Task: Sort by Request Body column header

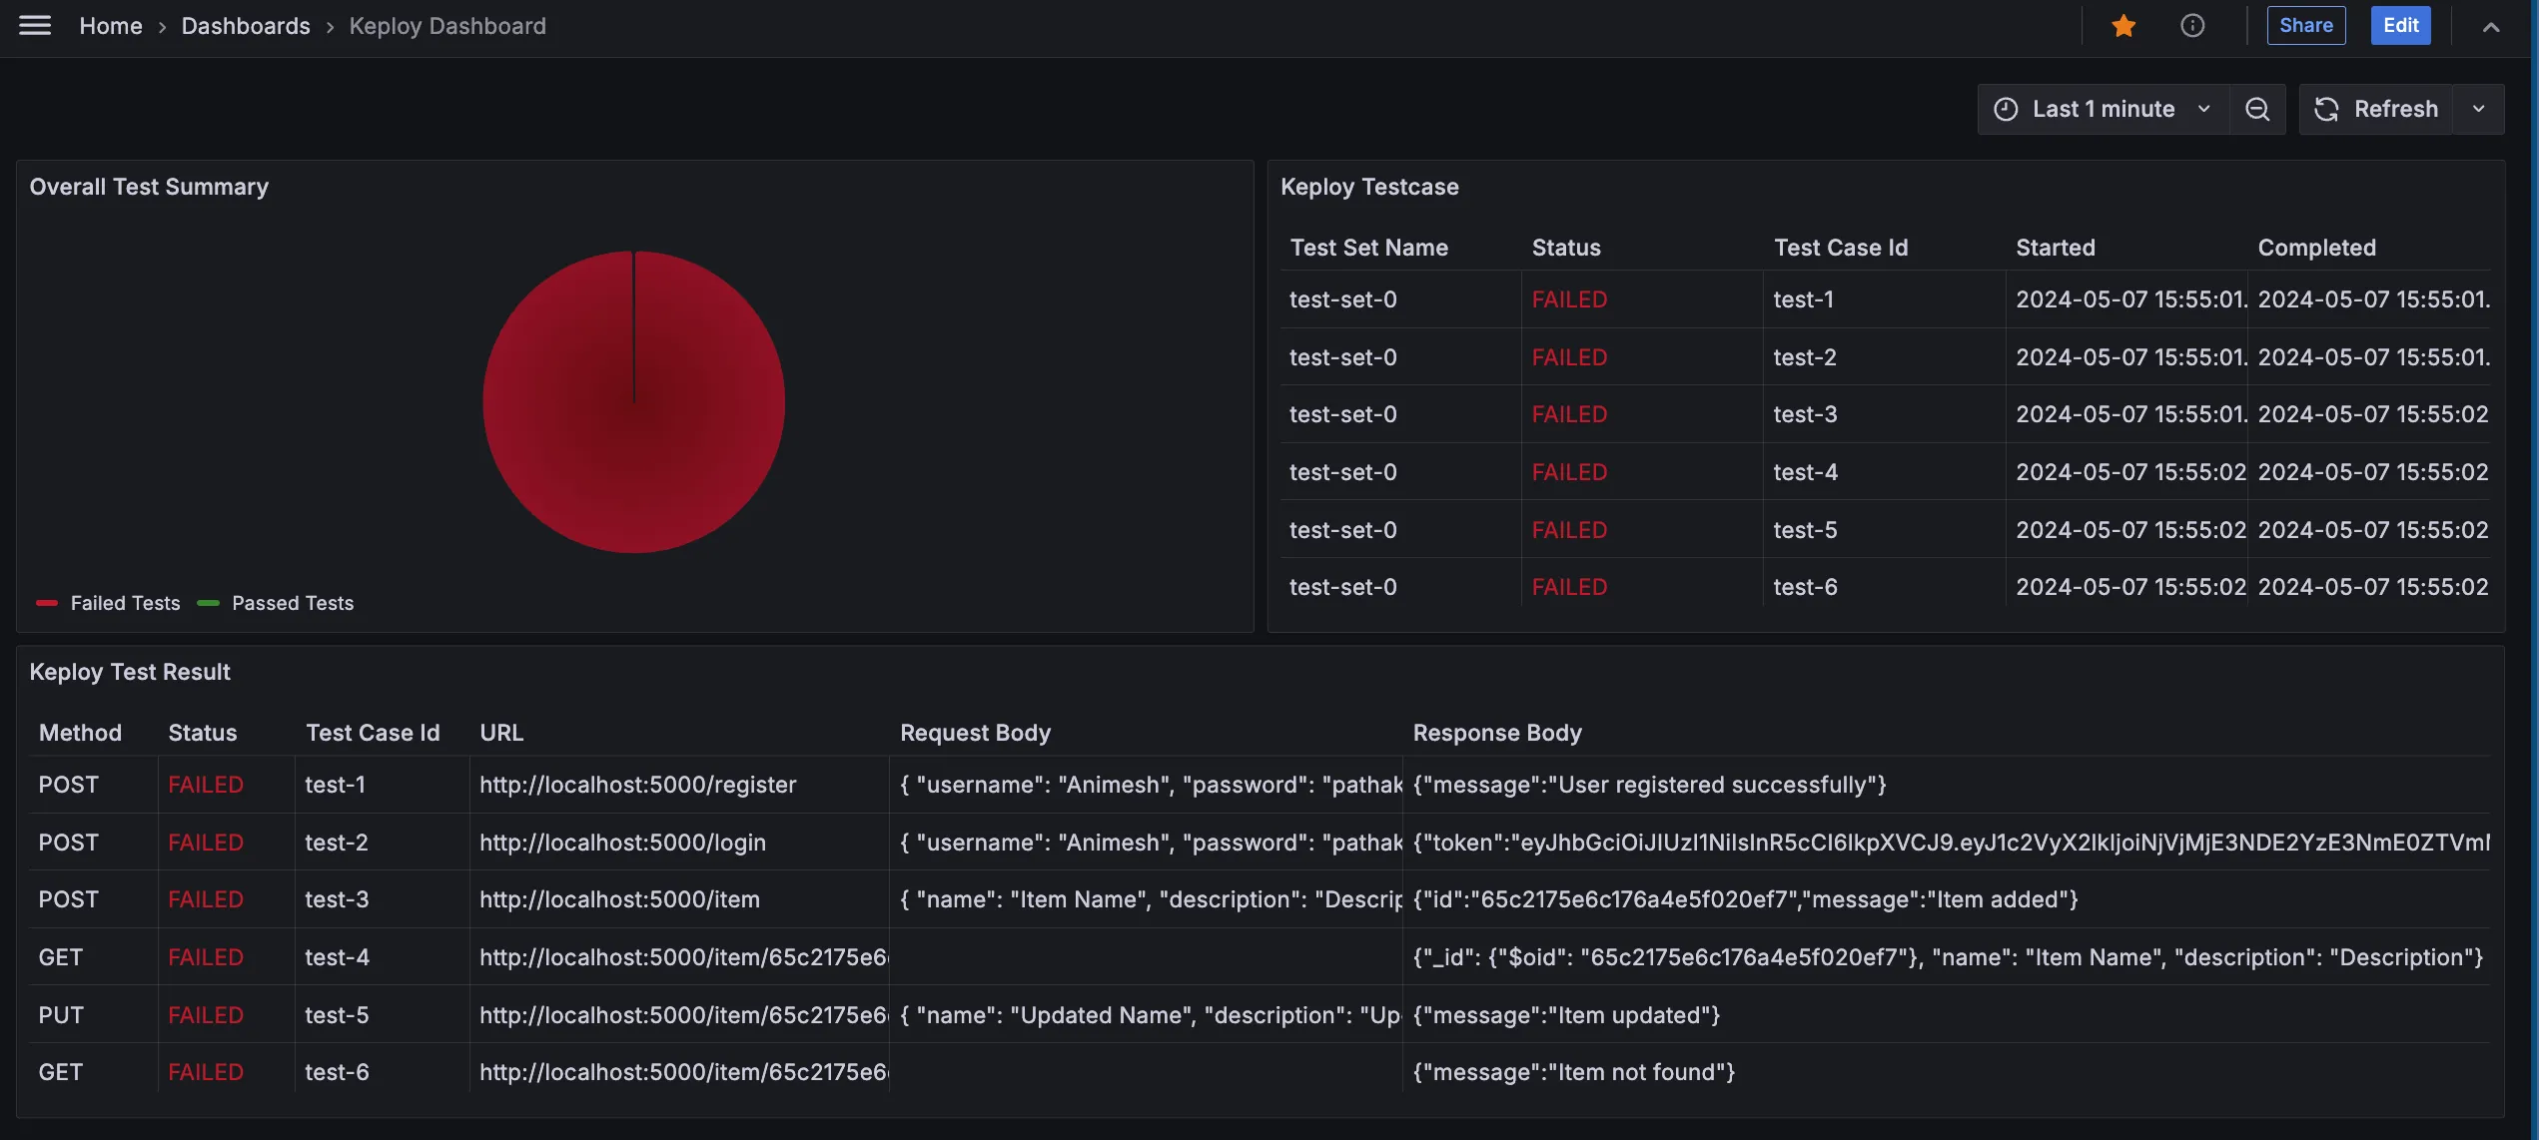Action: [975, 733]
